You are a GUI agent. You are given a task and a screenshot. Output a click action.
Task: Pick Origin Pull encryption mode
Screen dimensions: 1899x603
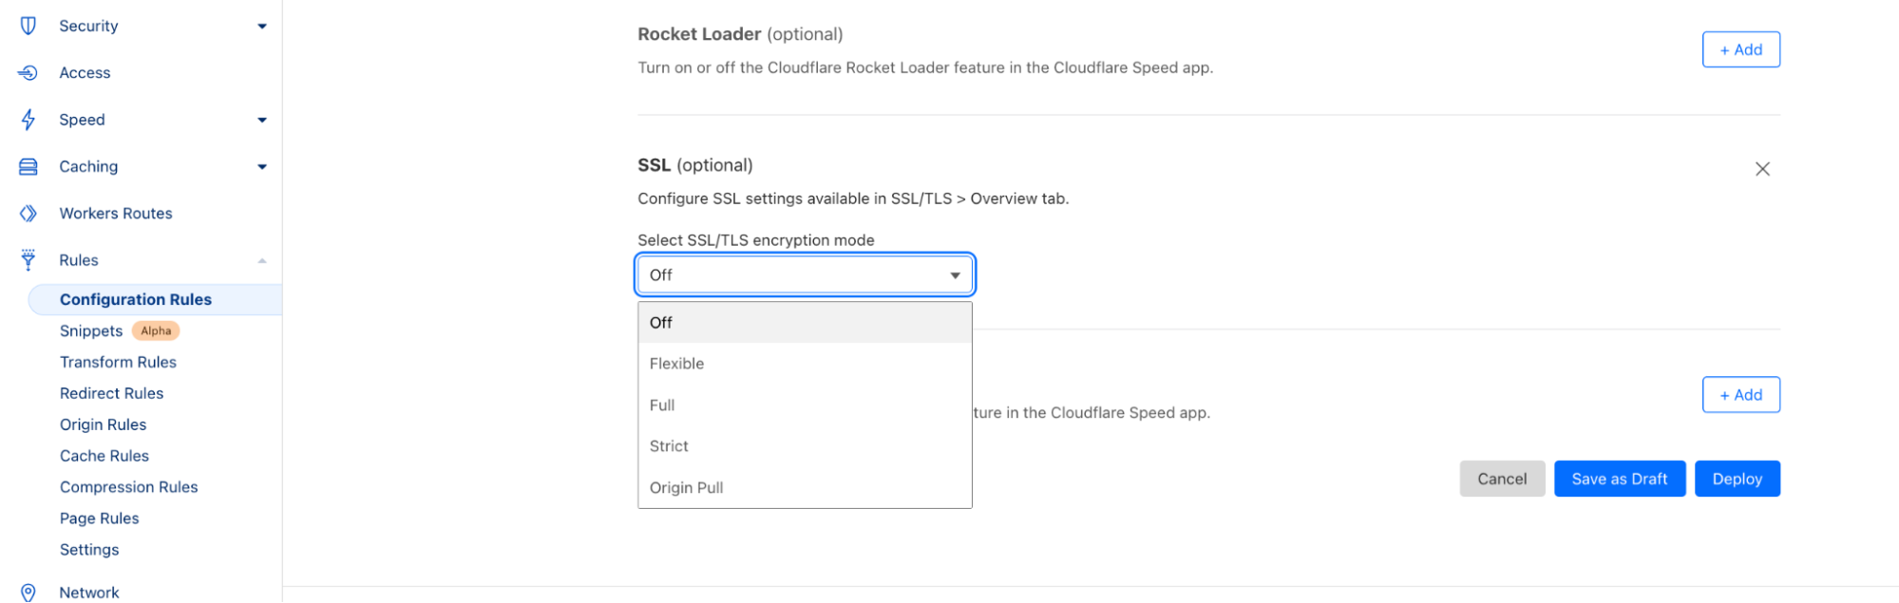pyautogui.click(x=686, y=488)
